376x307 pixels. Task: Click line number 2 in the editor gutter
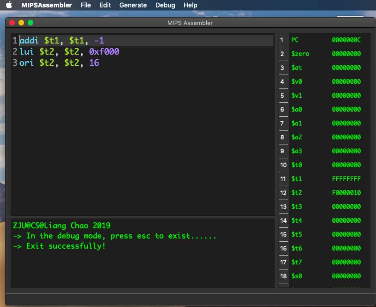15,51
